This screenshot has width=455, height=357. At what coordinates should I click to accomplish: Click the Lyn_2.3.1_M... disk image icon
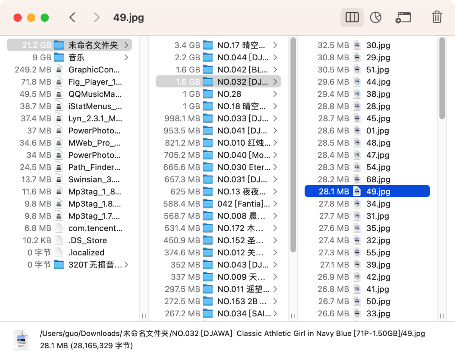click(59, 118)
